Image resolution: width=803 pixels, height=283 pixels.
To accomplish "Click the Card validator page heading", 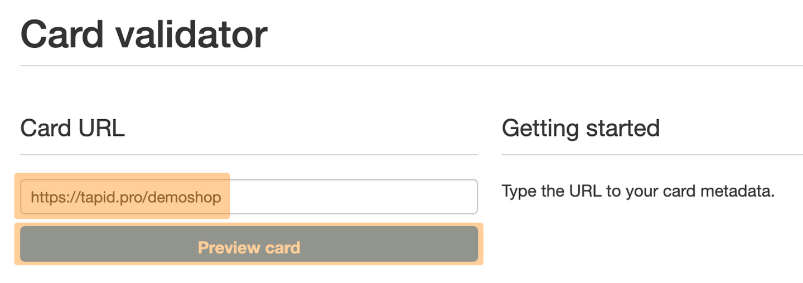I will click(x=144, y=35).
